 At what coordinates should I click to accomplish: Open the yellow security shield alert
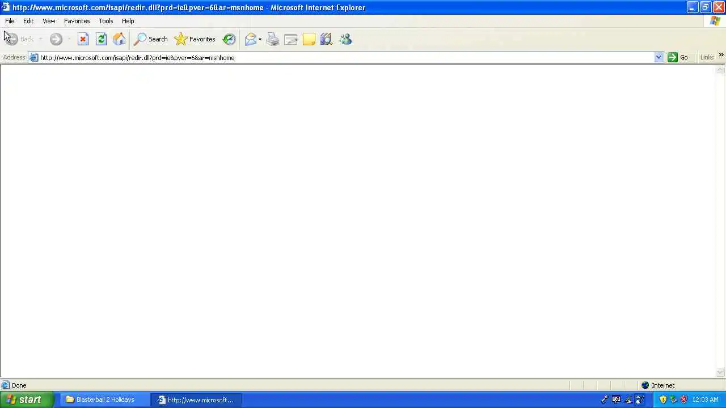point(663,399)
